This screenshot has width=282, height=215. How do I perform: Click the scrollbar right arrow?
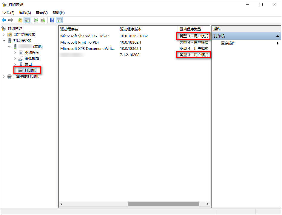click(x=207, y=204)
